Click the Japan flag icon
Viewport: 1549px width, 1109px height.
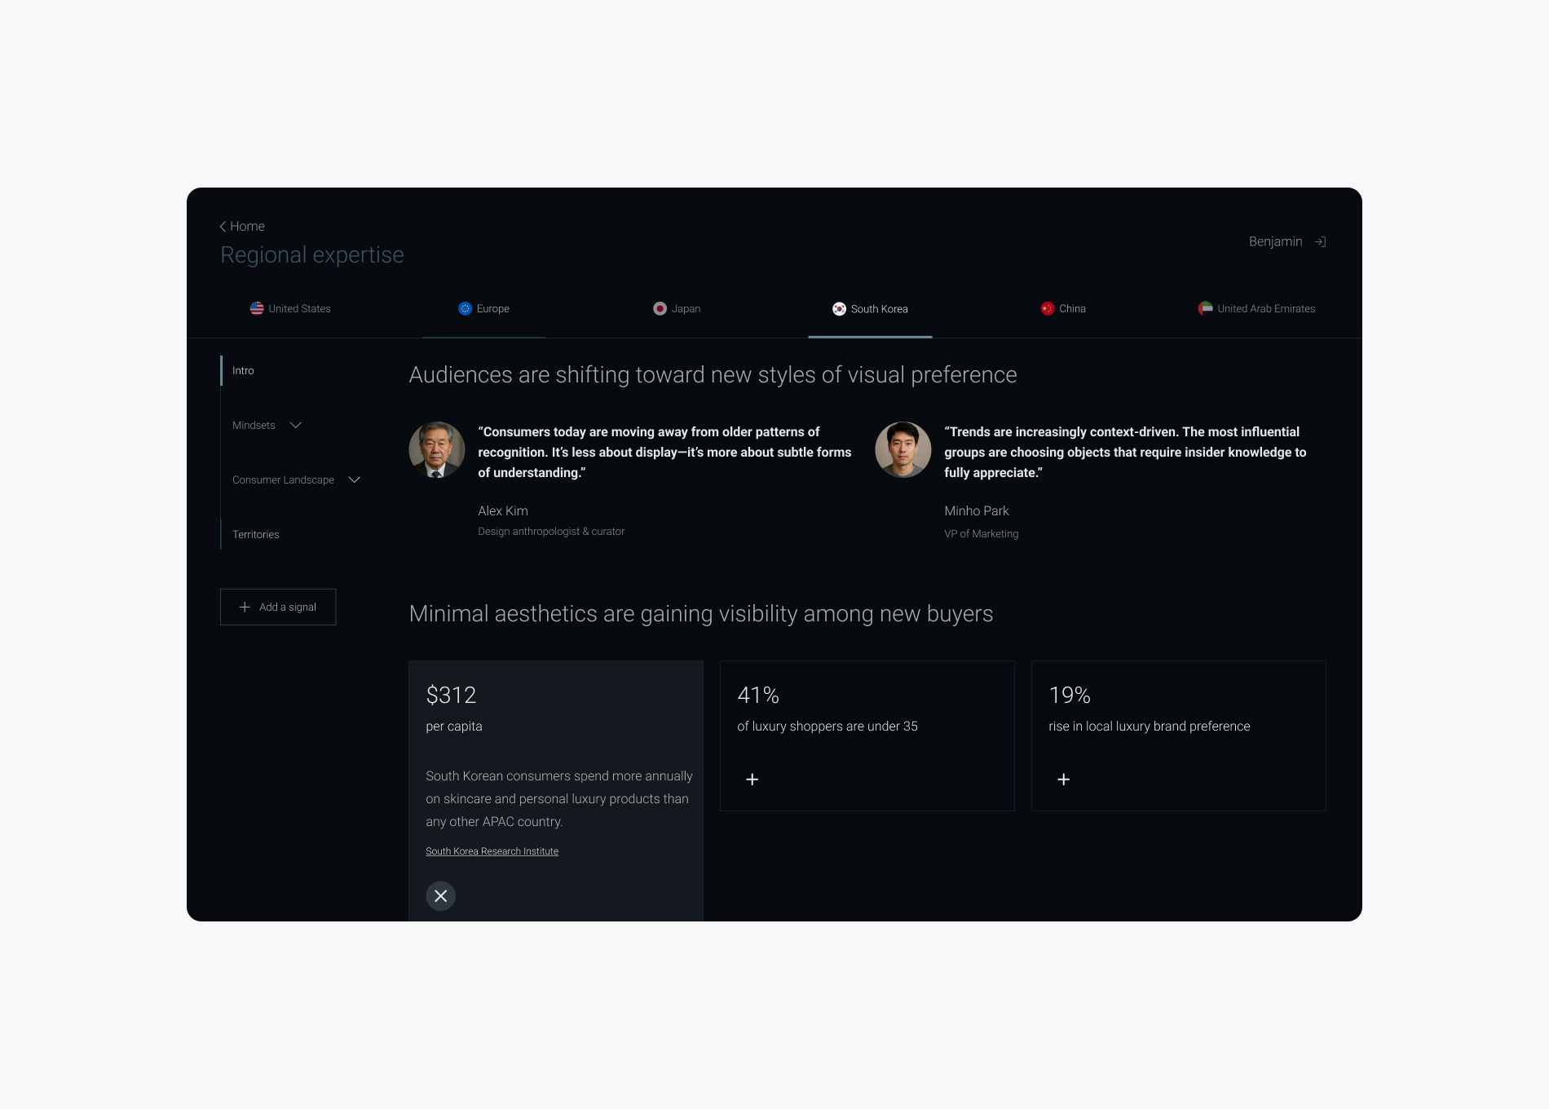660,308
